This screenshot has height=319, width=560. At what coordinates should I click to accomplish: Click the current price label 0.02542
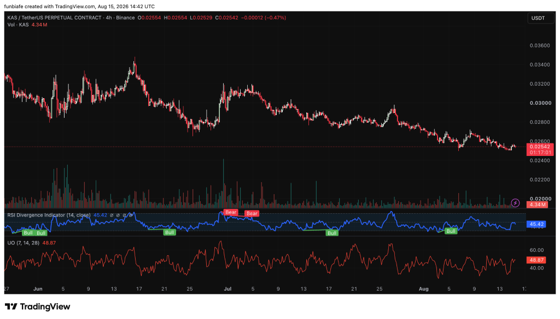(540, 147)
